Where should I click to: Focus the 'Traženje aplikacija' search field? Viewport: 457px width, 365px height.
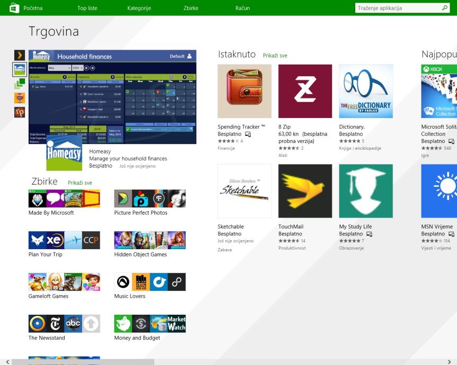(398, 8)
